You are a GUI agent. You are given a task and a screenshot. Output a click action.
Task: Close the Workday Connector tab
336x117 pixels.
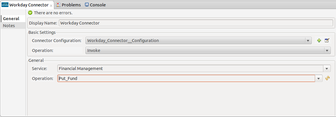(51, 6)
